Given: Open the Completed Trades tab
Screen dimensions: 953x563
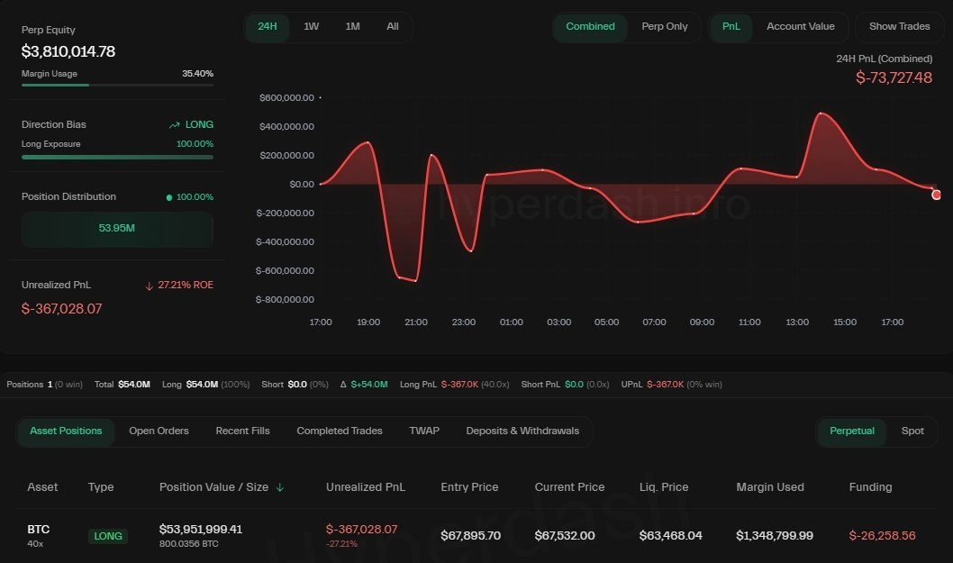Looking at the screenshot, I should 340,431.
